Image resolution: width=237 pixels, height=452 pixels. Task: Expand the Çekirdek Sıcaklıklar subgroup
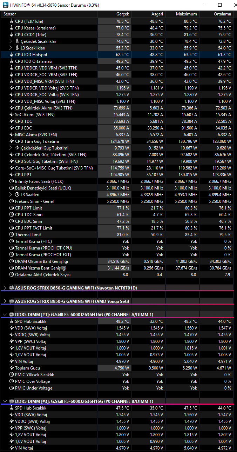11,41
